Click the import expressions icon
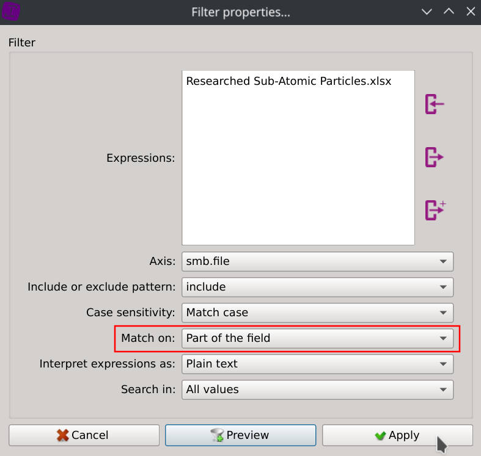Image resolution: width=481 pixels, height=456 pixels. [x=434, y=104]
